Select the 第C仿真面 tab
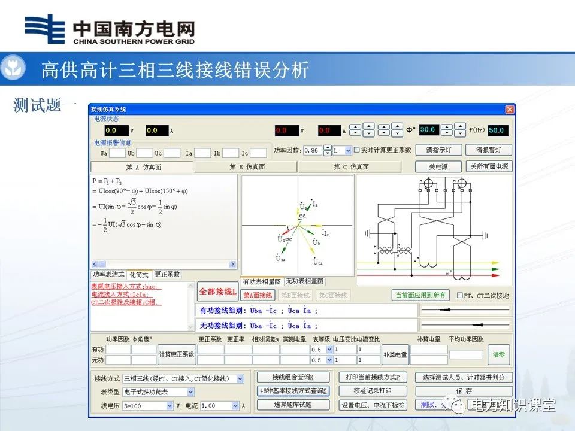Image resolution: width=575 pixels, height=431 pixels. 351,166
